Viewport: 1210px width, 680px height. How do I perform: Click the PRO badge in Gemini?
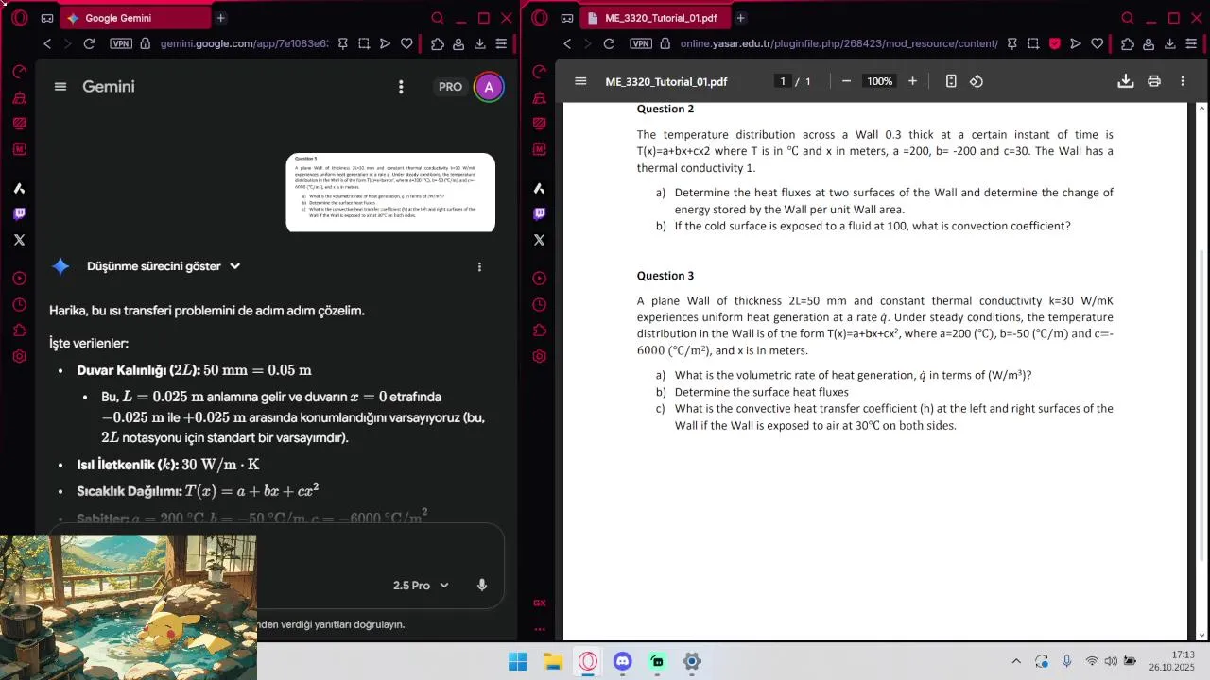pos(450,87)
